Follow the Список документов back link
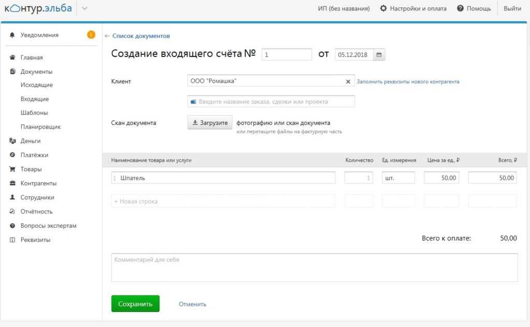The image size is (530, 327). pyautogui.click(x=138, y=36)
